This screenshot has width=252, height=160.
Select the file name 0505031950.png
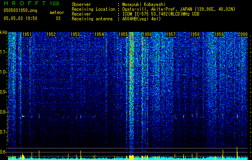[20, 11]
